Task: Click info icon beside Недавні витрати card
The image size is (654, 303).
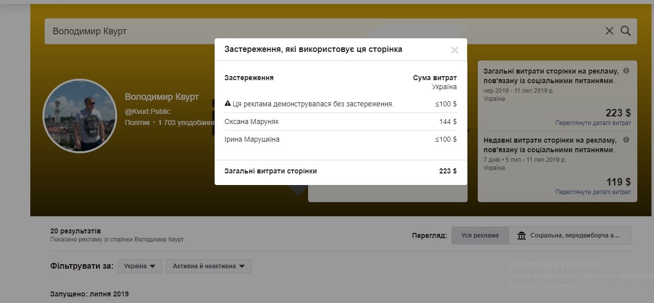Action: click(626, 140)
